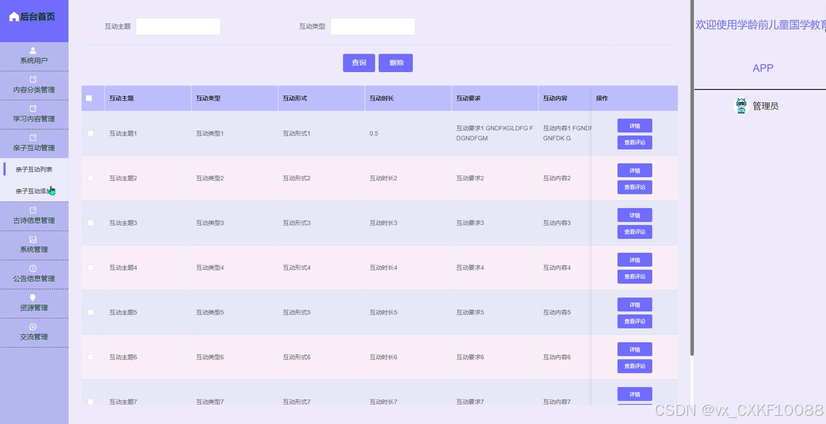Collapse the 亲子互动管理 menu
The image size is (826, 424).
click(x=34, y=144)
